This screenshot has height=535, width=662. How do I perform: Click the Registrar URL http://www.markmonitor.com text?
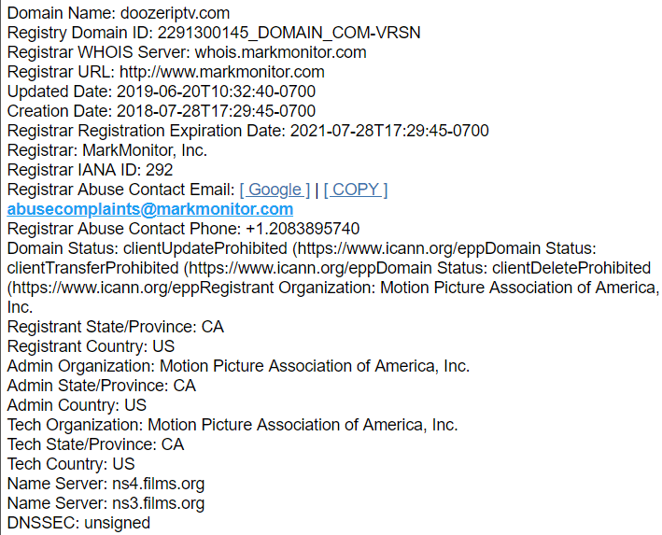coord(222,72)
